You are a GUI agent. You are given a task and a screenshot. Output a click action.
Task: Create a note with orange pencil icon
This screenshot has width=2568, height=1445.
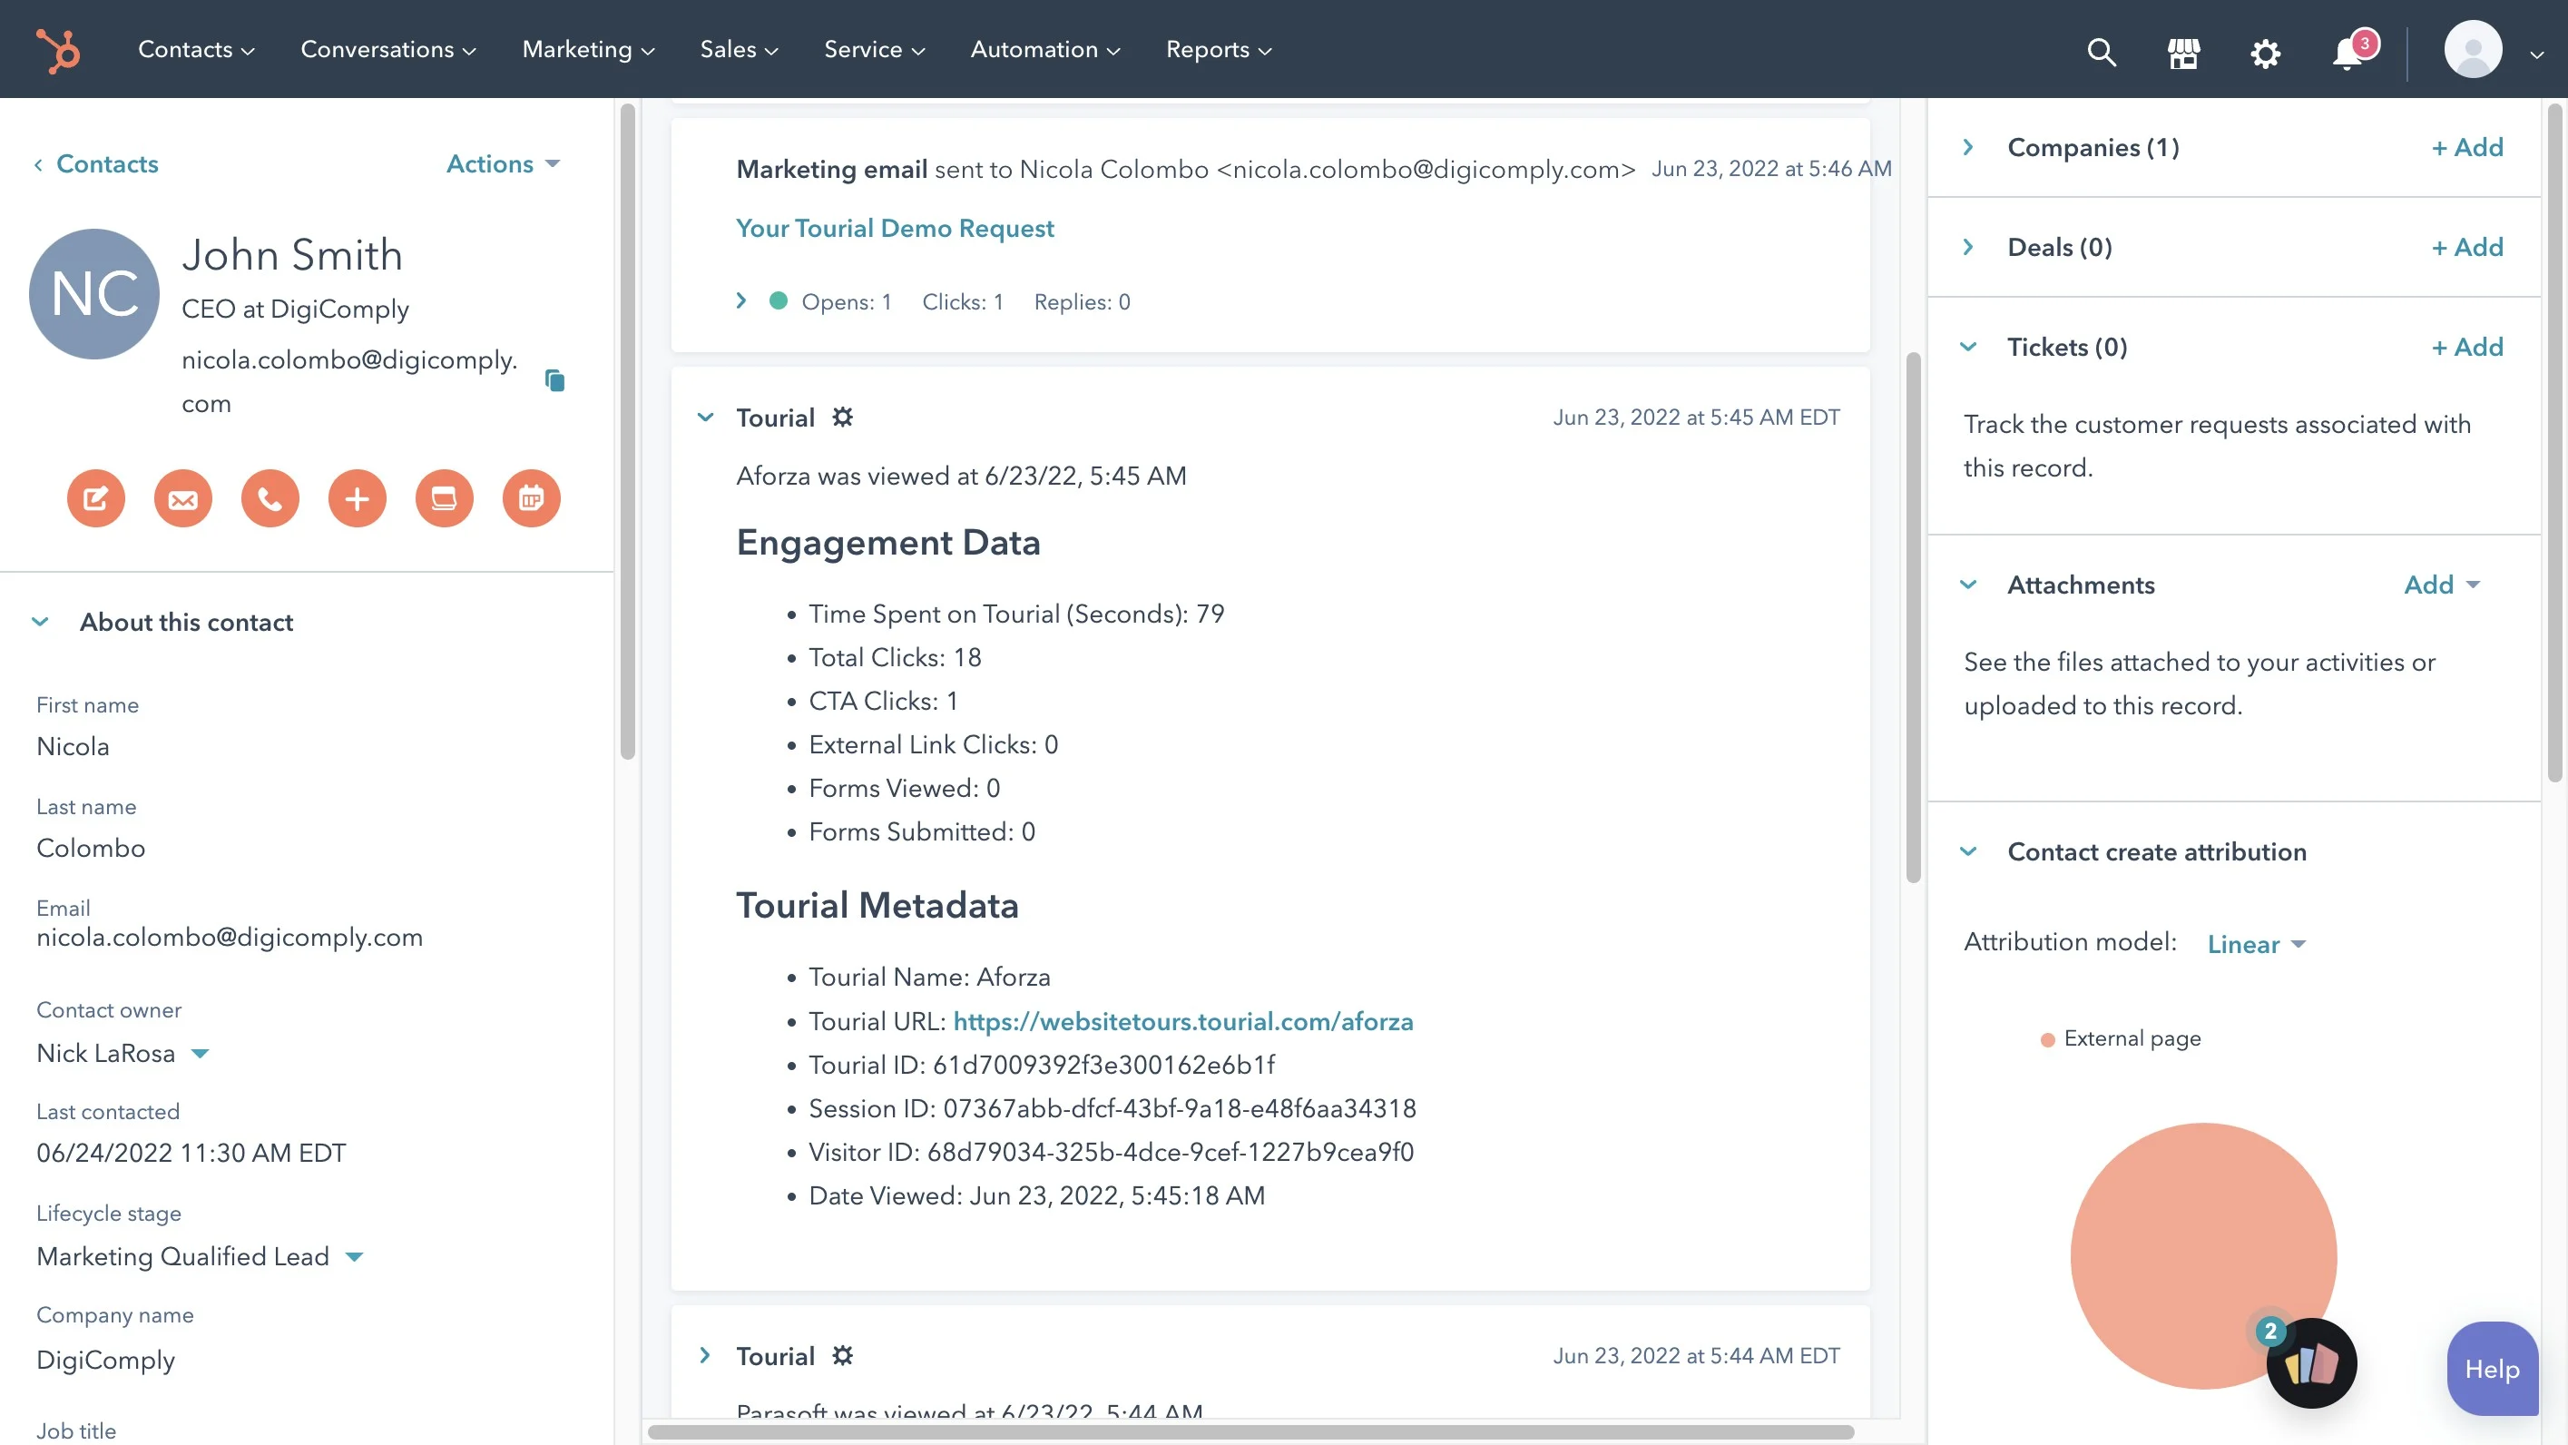95,497
